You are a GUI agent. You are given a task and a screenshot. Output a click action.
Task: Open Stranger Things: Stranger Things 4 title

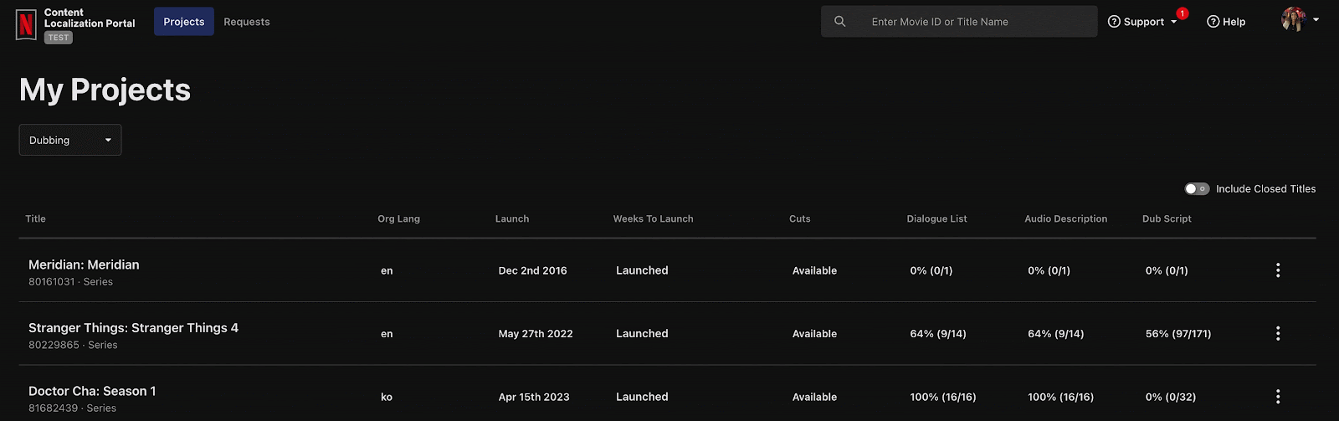tap(133, 328)
